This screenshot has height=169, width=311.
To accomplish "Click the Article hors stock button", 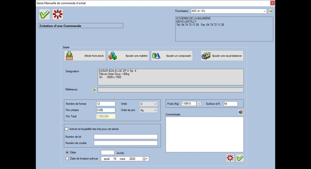I will point(85,56).
